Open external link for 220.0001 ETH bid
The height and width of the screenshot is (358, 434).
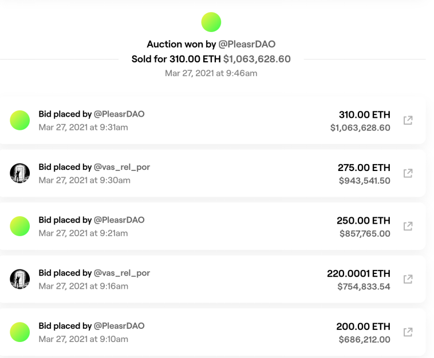point(408,279)
